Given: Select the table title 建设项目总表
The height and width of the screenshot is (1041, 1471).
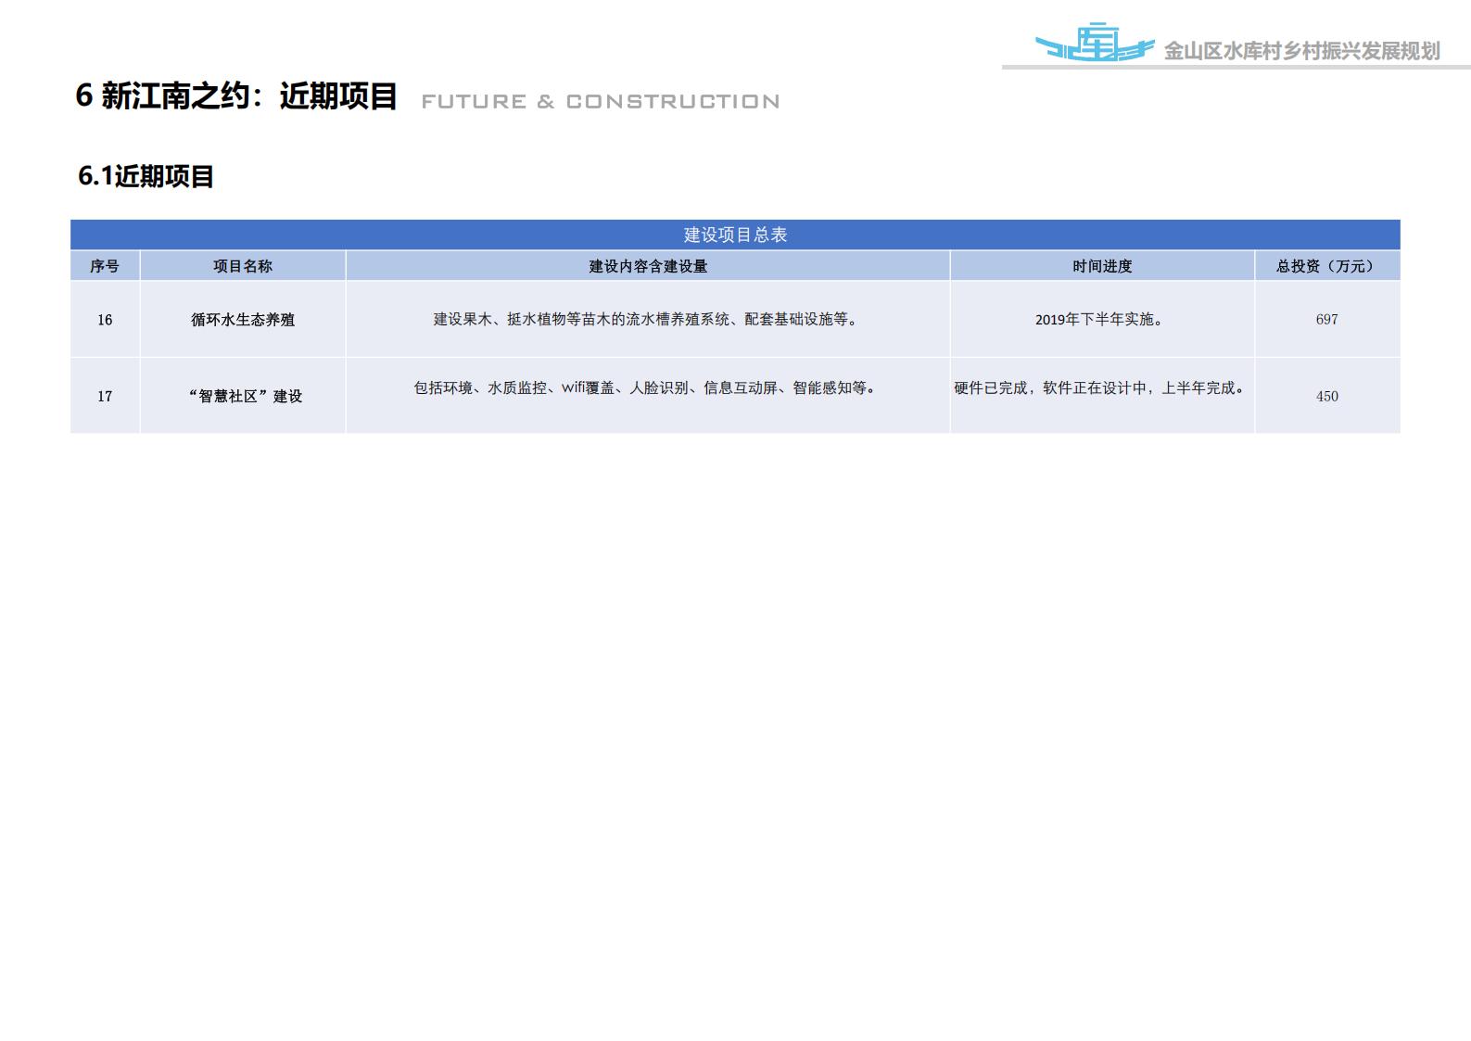Looking at the screenshot, I should tap(735, 235).
